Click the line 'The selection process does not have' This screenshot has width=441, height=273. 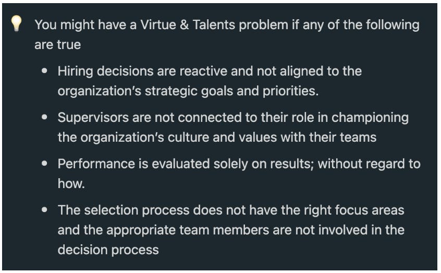pyautogui.click(x=231, y=210)
